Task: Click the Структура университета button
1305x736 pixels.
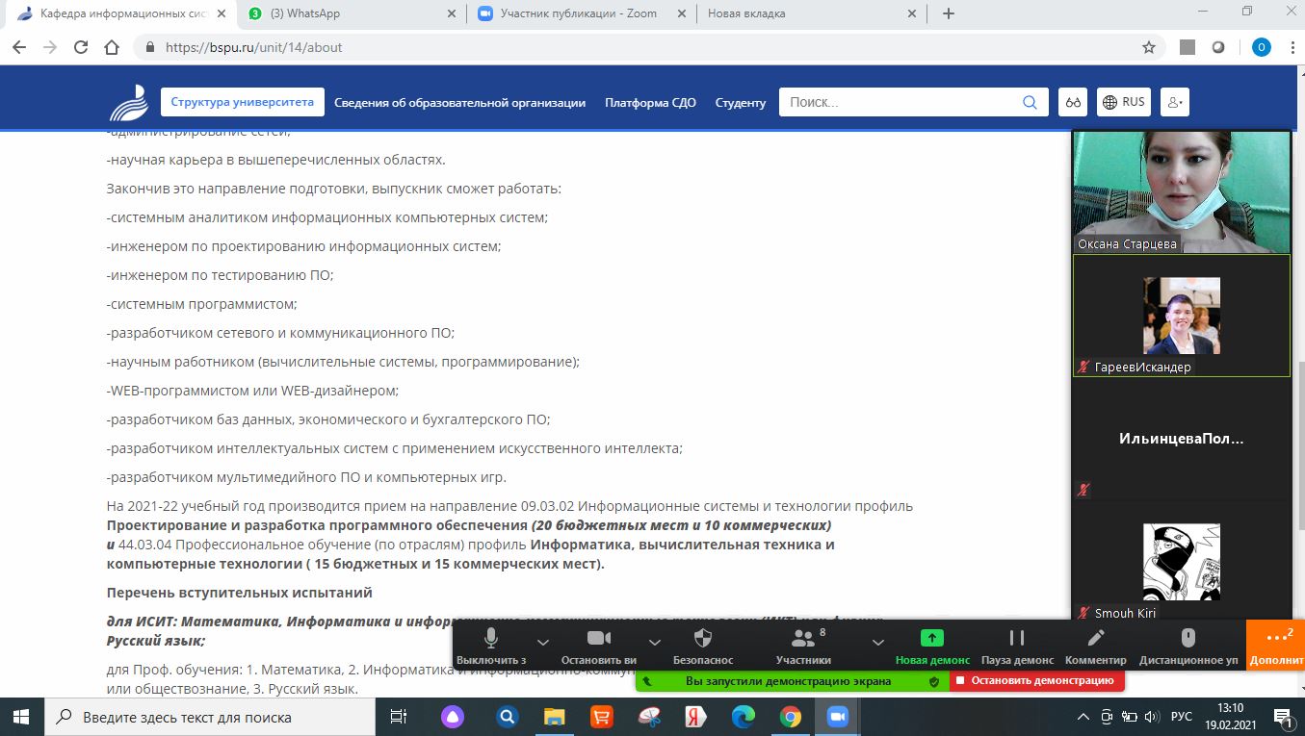Action: click(x=242, y=102)
